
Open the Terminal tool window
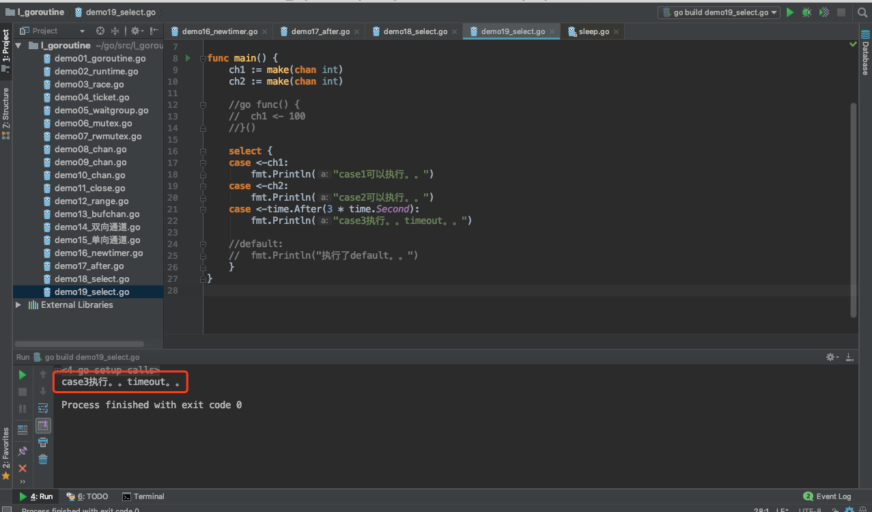(143, 496)
